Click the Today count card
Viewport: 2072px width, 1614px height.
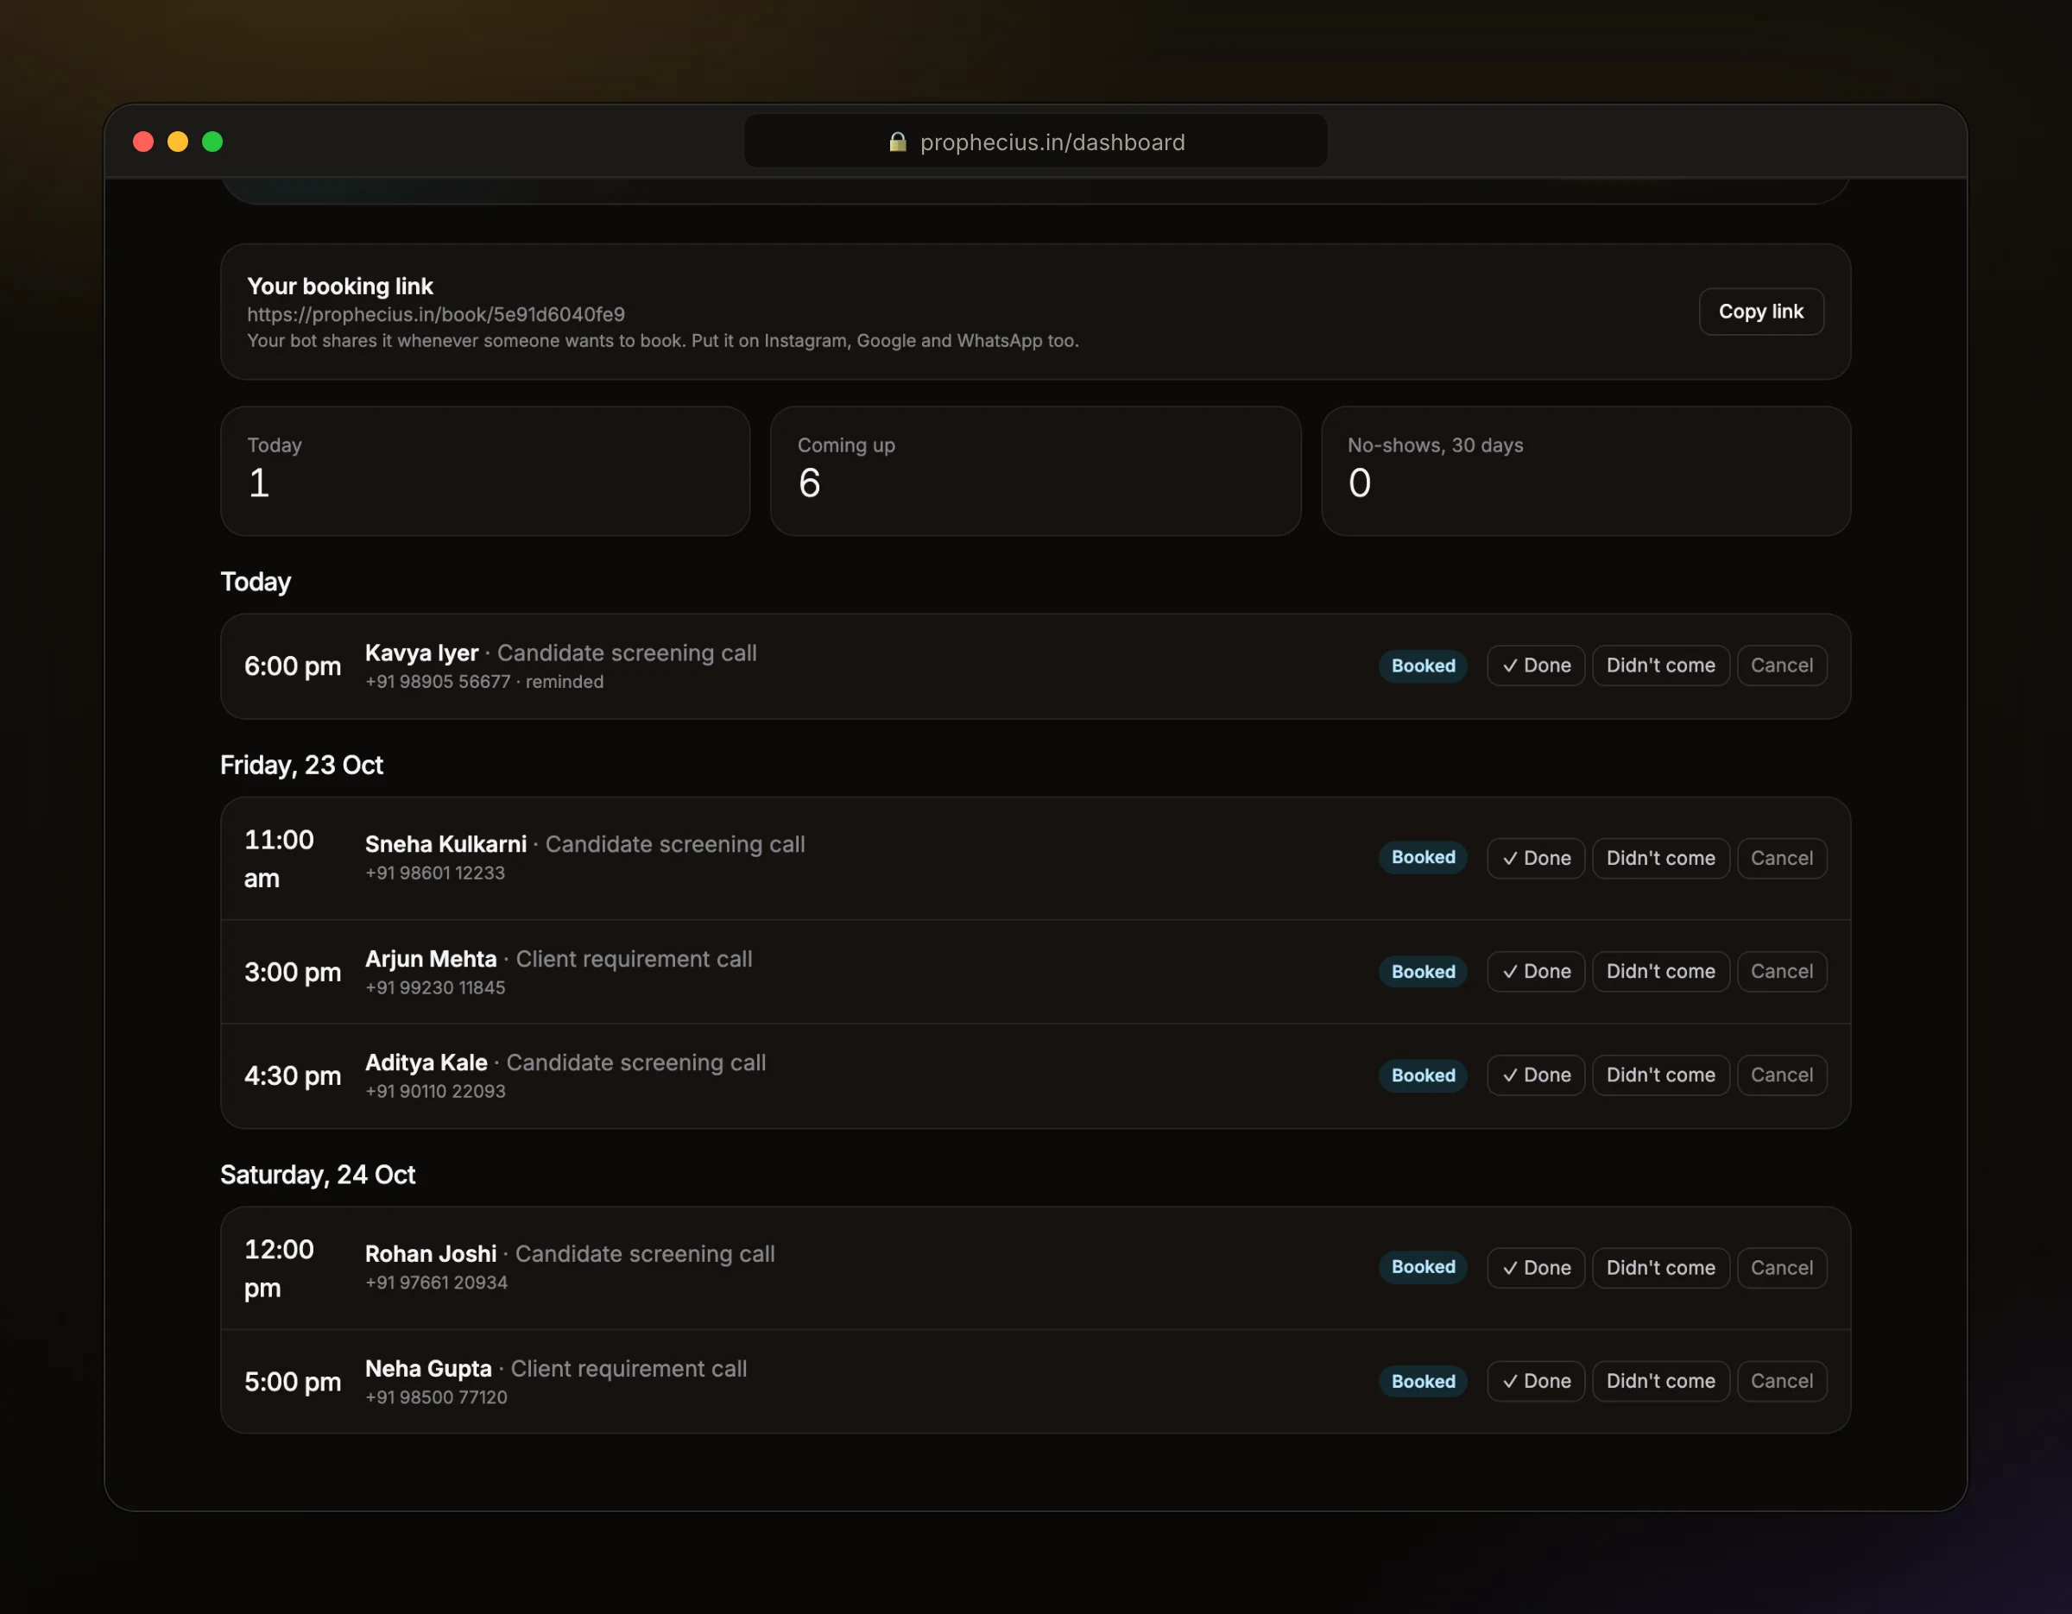[485, 471]
